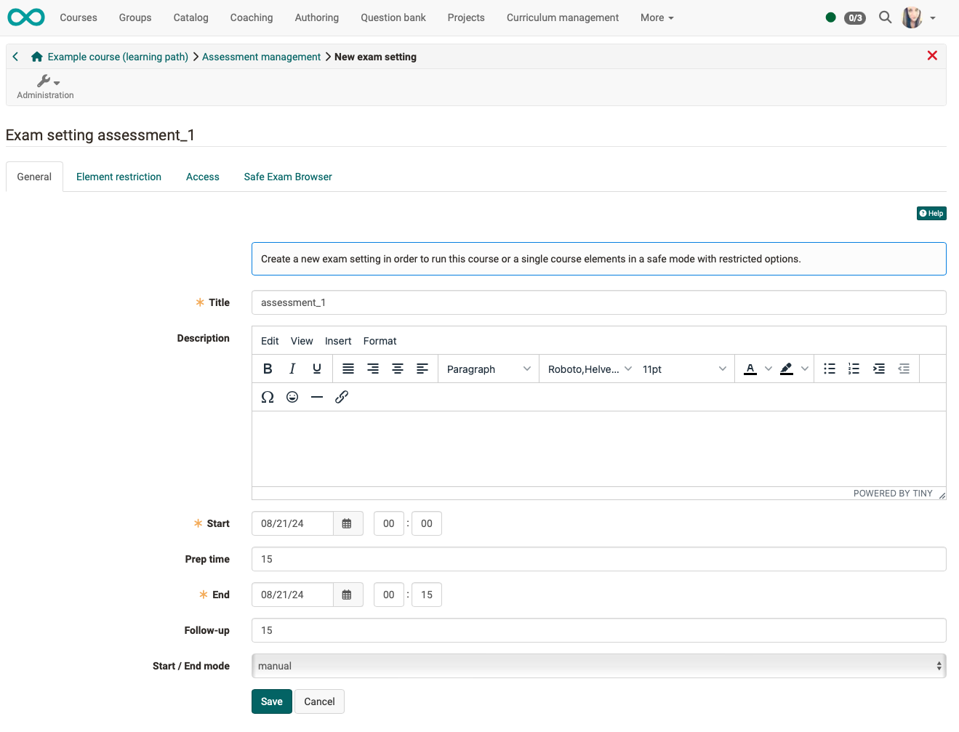Click the green online status indicator
Image resolution: width=959 pixels, height=732 pixels.
(x=830, y=17)
